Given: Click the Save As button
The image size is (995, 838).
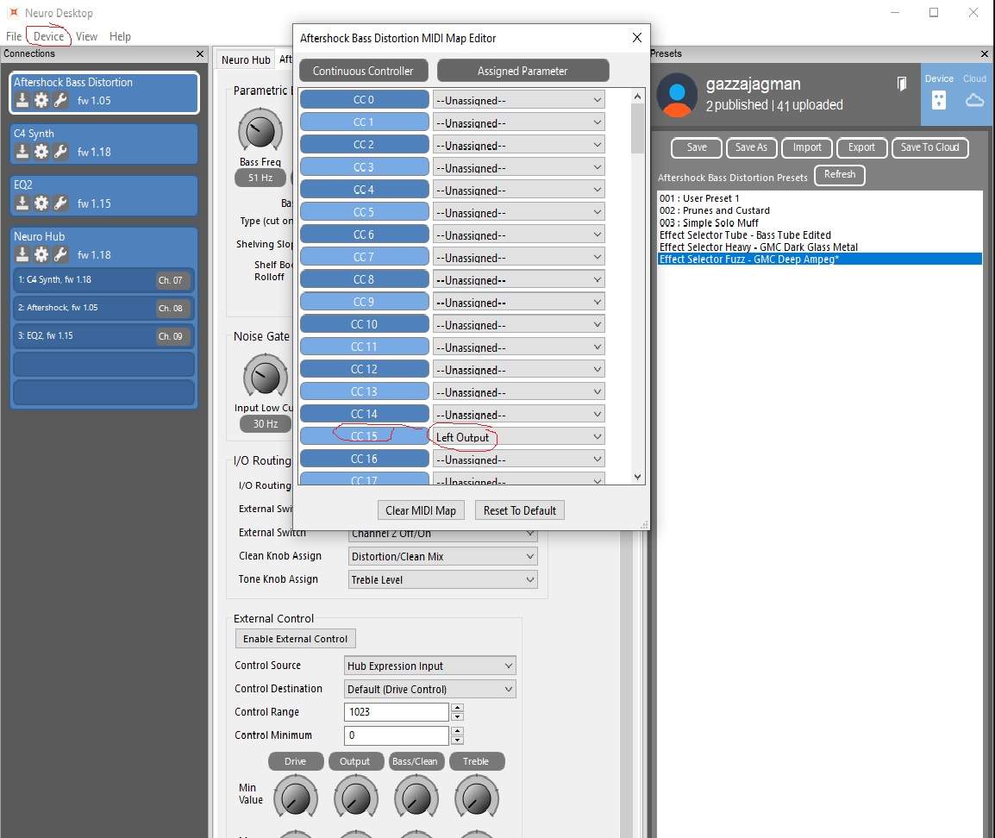Looking at the screenshot, I should [751, 147].
